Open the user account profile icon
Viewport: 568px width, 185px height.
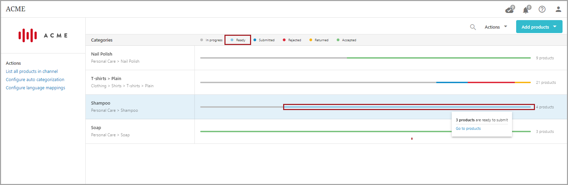558,9
